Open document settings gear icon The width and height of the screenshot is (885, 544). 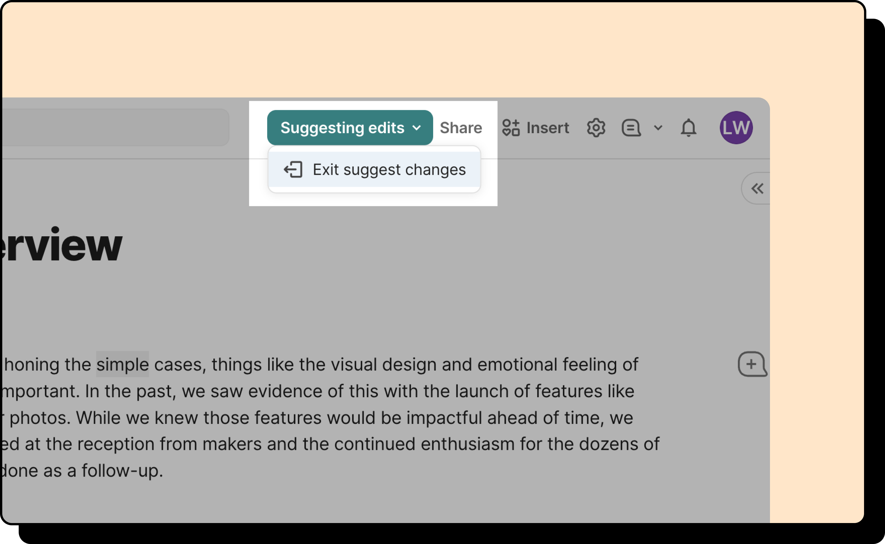coord(596,128)
